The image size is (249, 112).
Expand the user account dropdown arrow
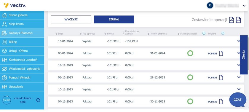244,6
